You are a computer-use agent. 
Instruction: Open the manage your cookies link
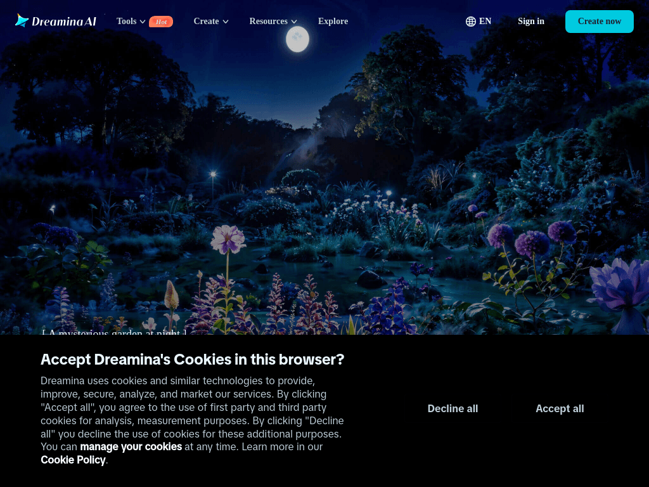pyautogui.click(x=131, y=447)
